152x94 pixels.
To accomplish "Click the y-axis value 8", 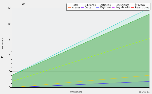I will pyautogui.click(x=10, y=40).
